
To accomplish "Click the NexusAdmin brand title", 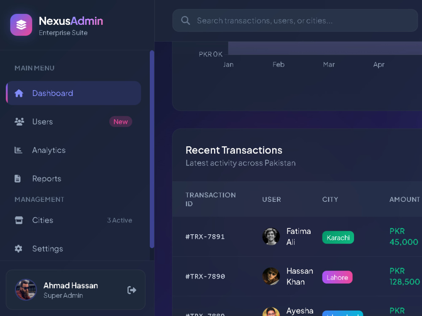I will [x=71, y=21].
